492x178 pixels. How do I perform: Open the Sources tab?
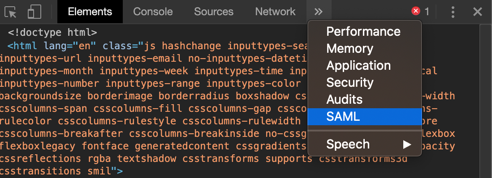point(214,12)
